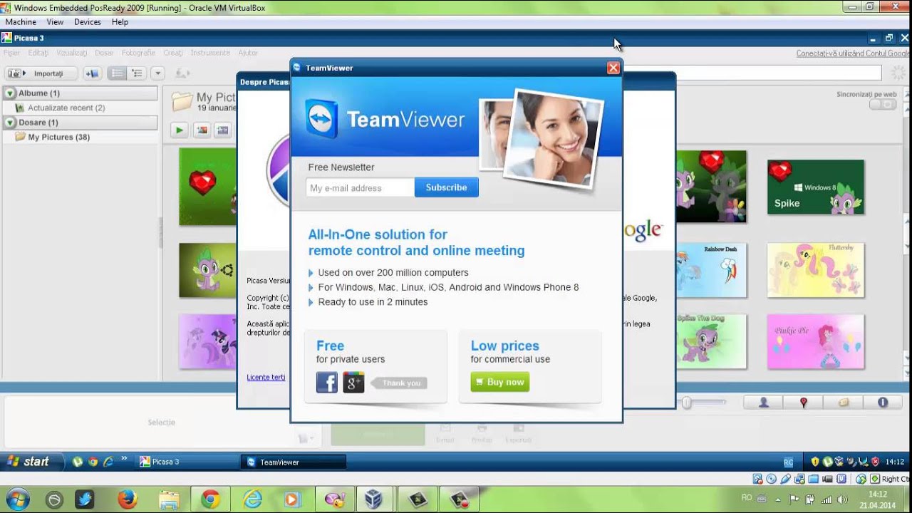
Task: Click the Google+ icon in TeamViewer
Action: tap(353, 383)
